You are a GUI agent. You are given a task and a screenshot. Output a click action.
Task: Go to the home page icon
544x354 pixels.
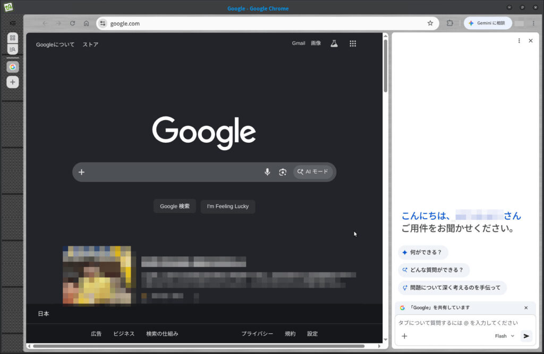[x=87, y=23]
